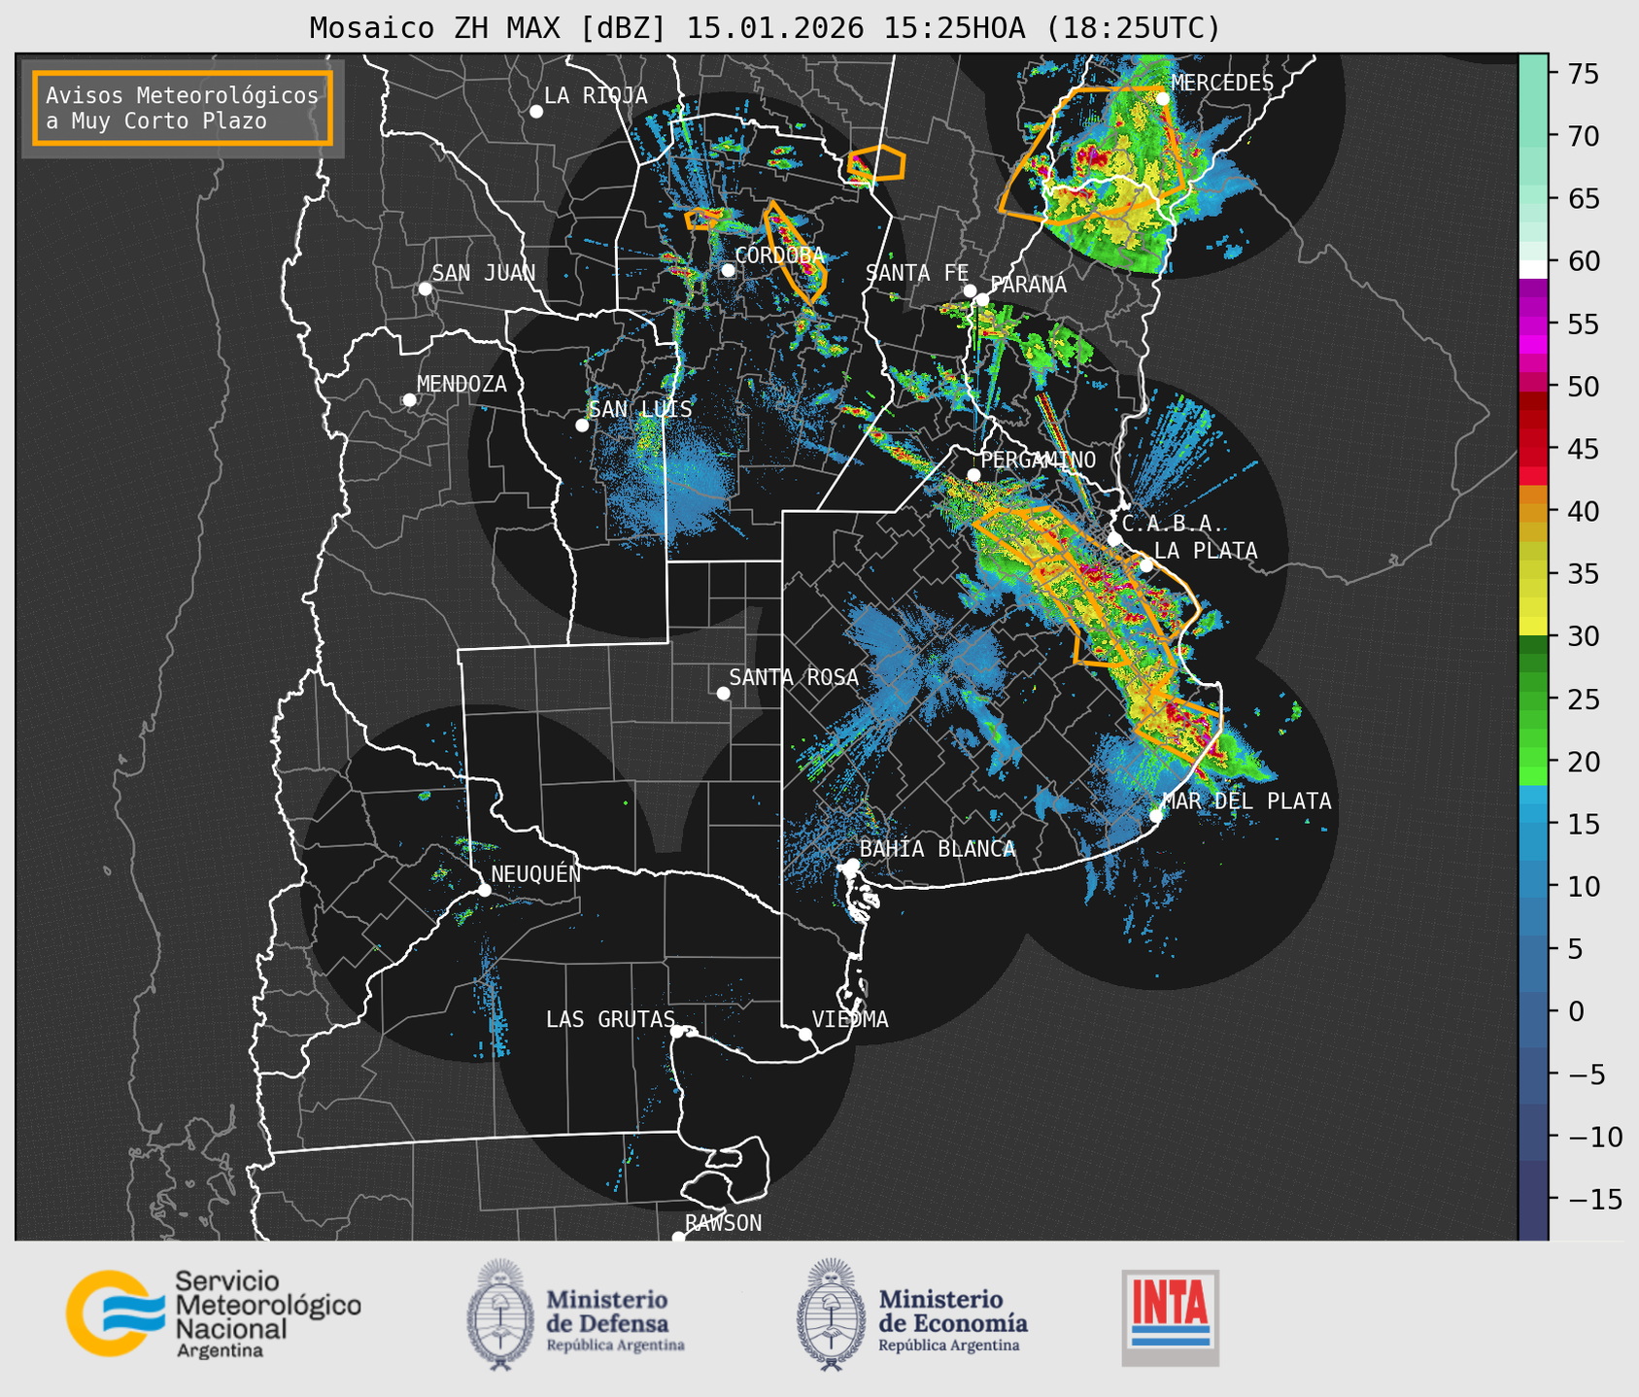The image size is (1639, 1397).
Task: Select the VIEDMA city label
Action: coord(850,1019)
